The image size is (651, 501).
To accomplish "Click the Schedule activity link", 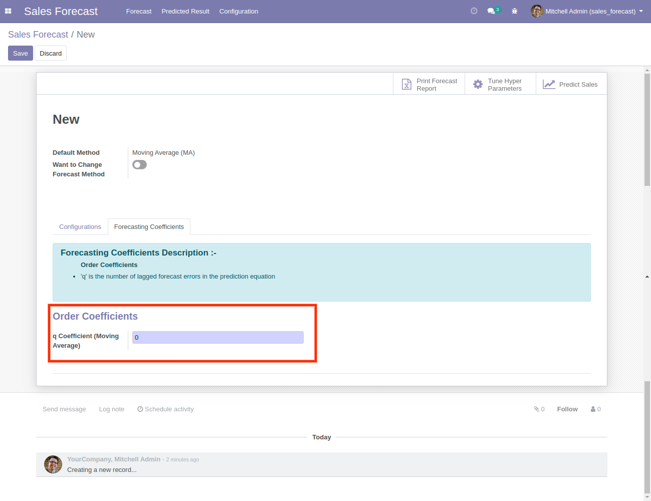I will [x=165, y=409].
